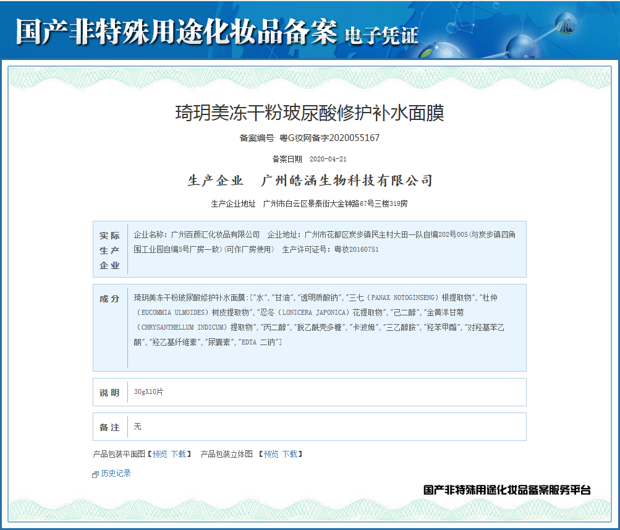
Task: Click the 说明 section label
Action: 109,393
